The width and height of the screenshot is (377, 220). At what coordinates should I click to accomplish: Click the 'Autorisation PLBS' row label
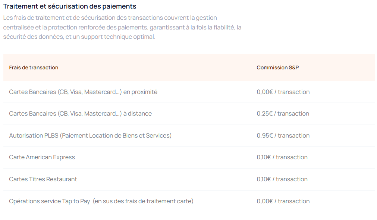pos(34,135)
